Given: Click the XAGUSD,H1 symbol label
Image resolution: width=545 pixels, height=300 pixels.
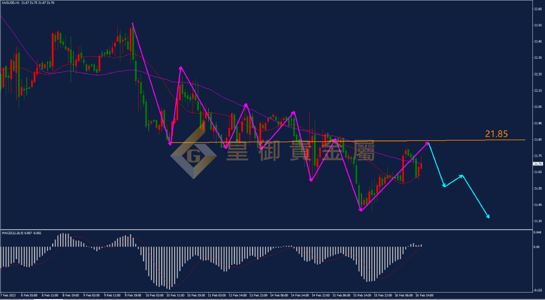Looking at the screenshot, I should pos(11,3).
